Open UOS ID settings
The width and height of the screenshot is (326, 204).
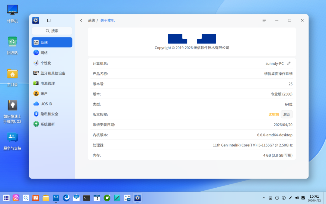point(52,104)
